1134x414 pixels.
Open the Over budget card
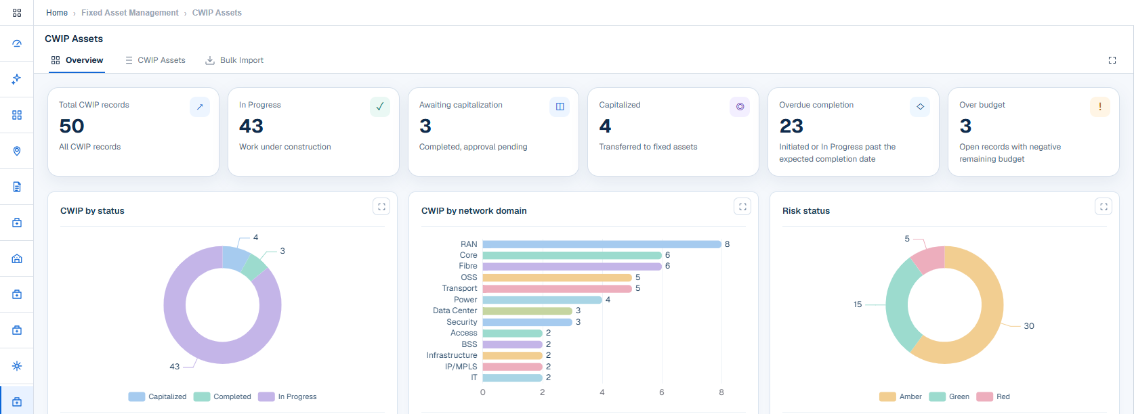(1034, 132)
